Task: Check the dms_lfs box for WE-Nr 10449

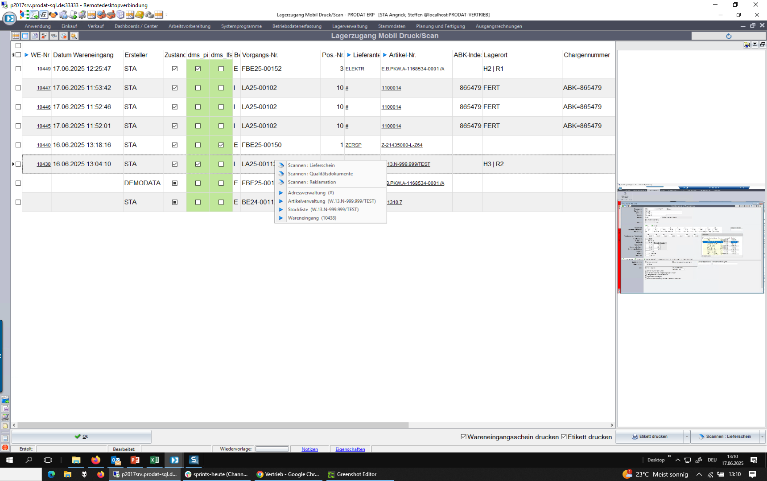Action: (x=221, y=69)
